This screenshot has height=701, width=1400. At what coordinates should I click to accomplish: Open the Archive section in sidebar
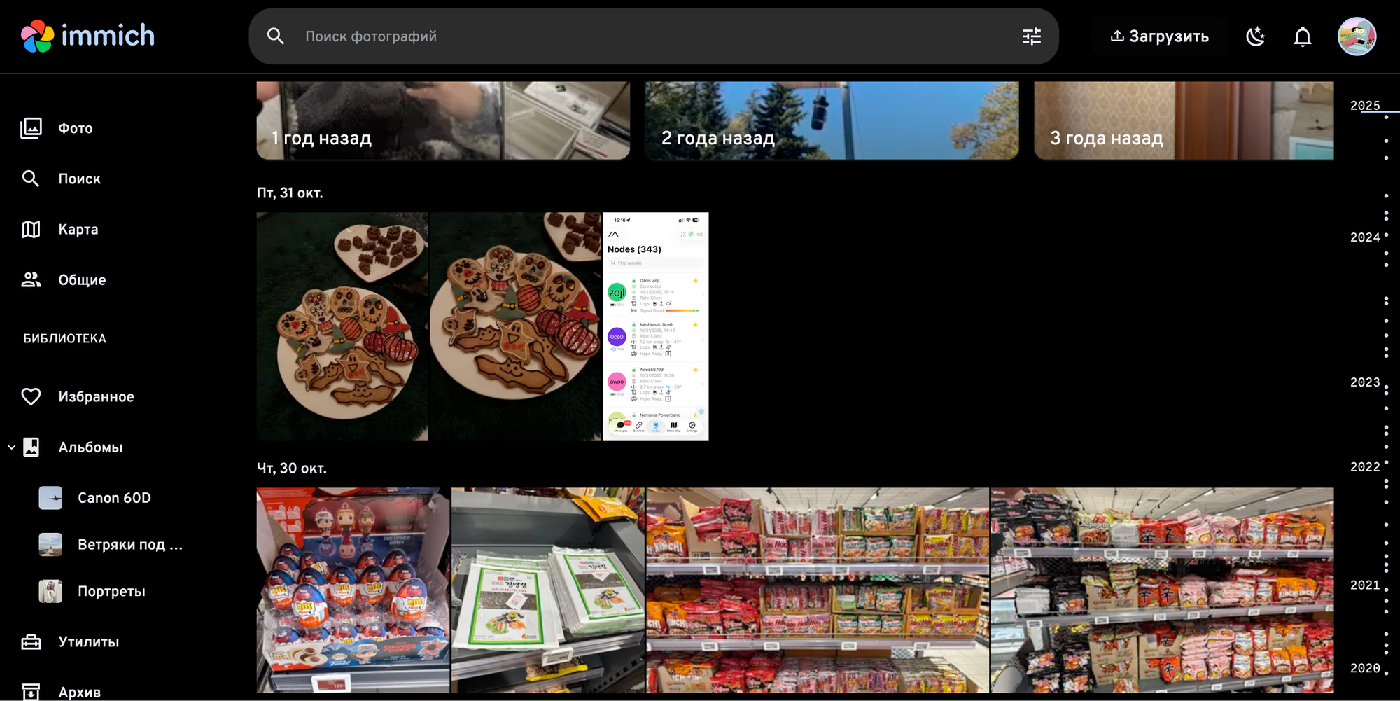coord(79,692)
